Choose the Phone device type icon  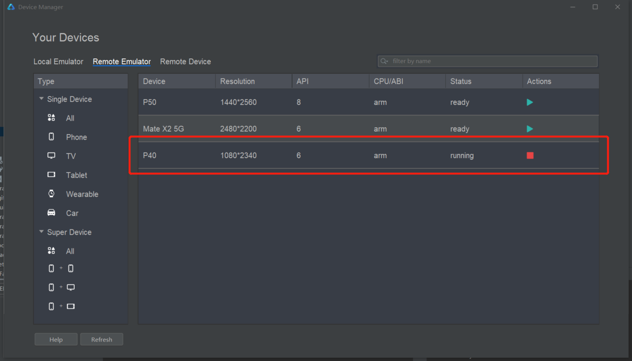51,137
